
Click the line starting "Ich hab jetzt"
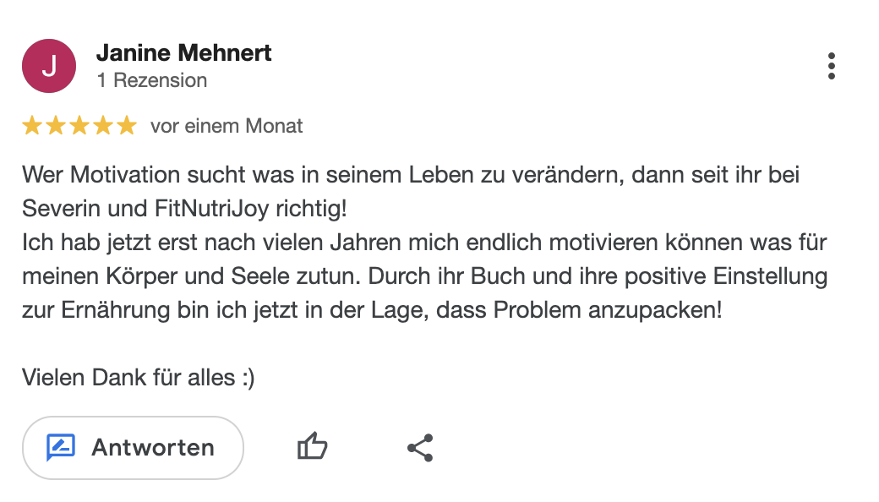coord(423,243)
